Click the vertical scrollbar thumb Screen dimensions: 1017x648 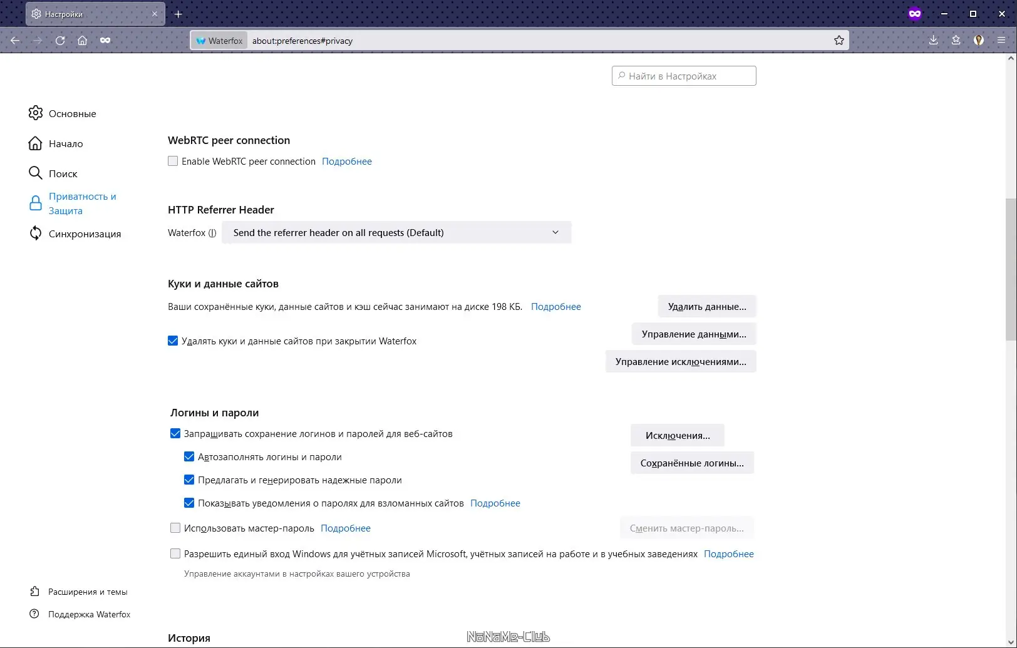[x=1011, y=269]
